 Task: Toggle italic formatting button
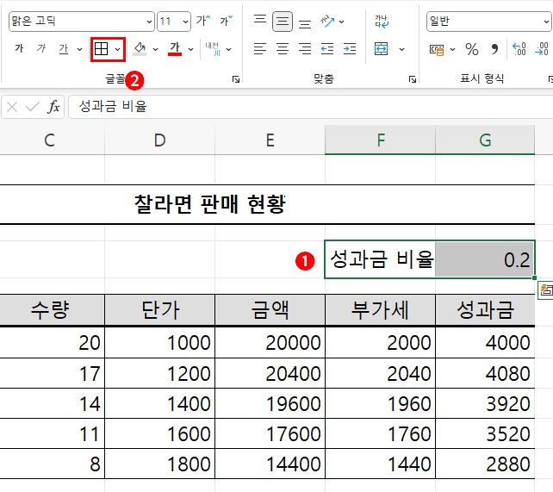pos(41,48)
